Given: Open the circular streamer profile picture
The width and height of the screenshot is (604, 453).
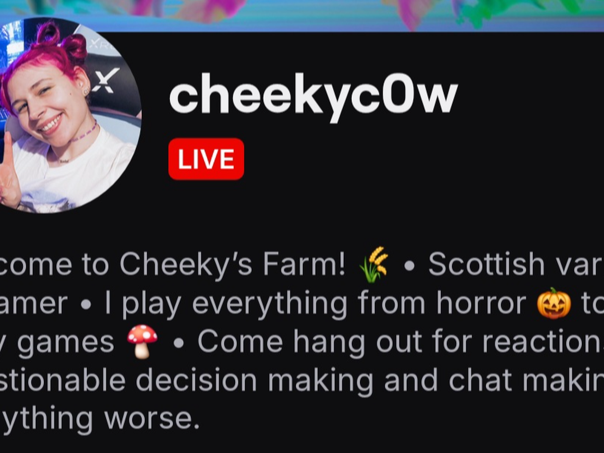Looking at the screenshot, I should coord(70,115).
